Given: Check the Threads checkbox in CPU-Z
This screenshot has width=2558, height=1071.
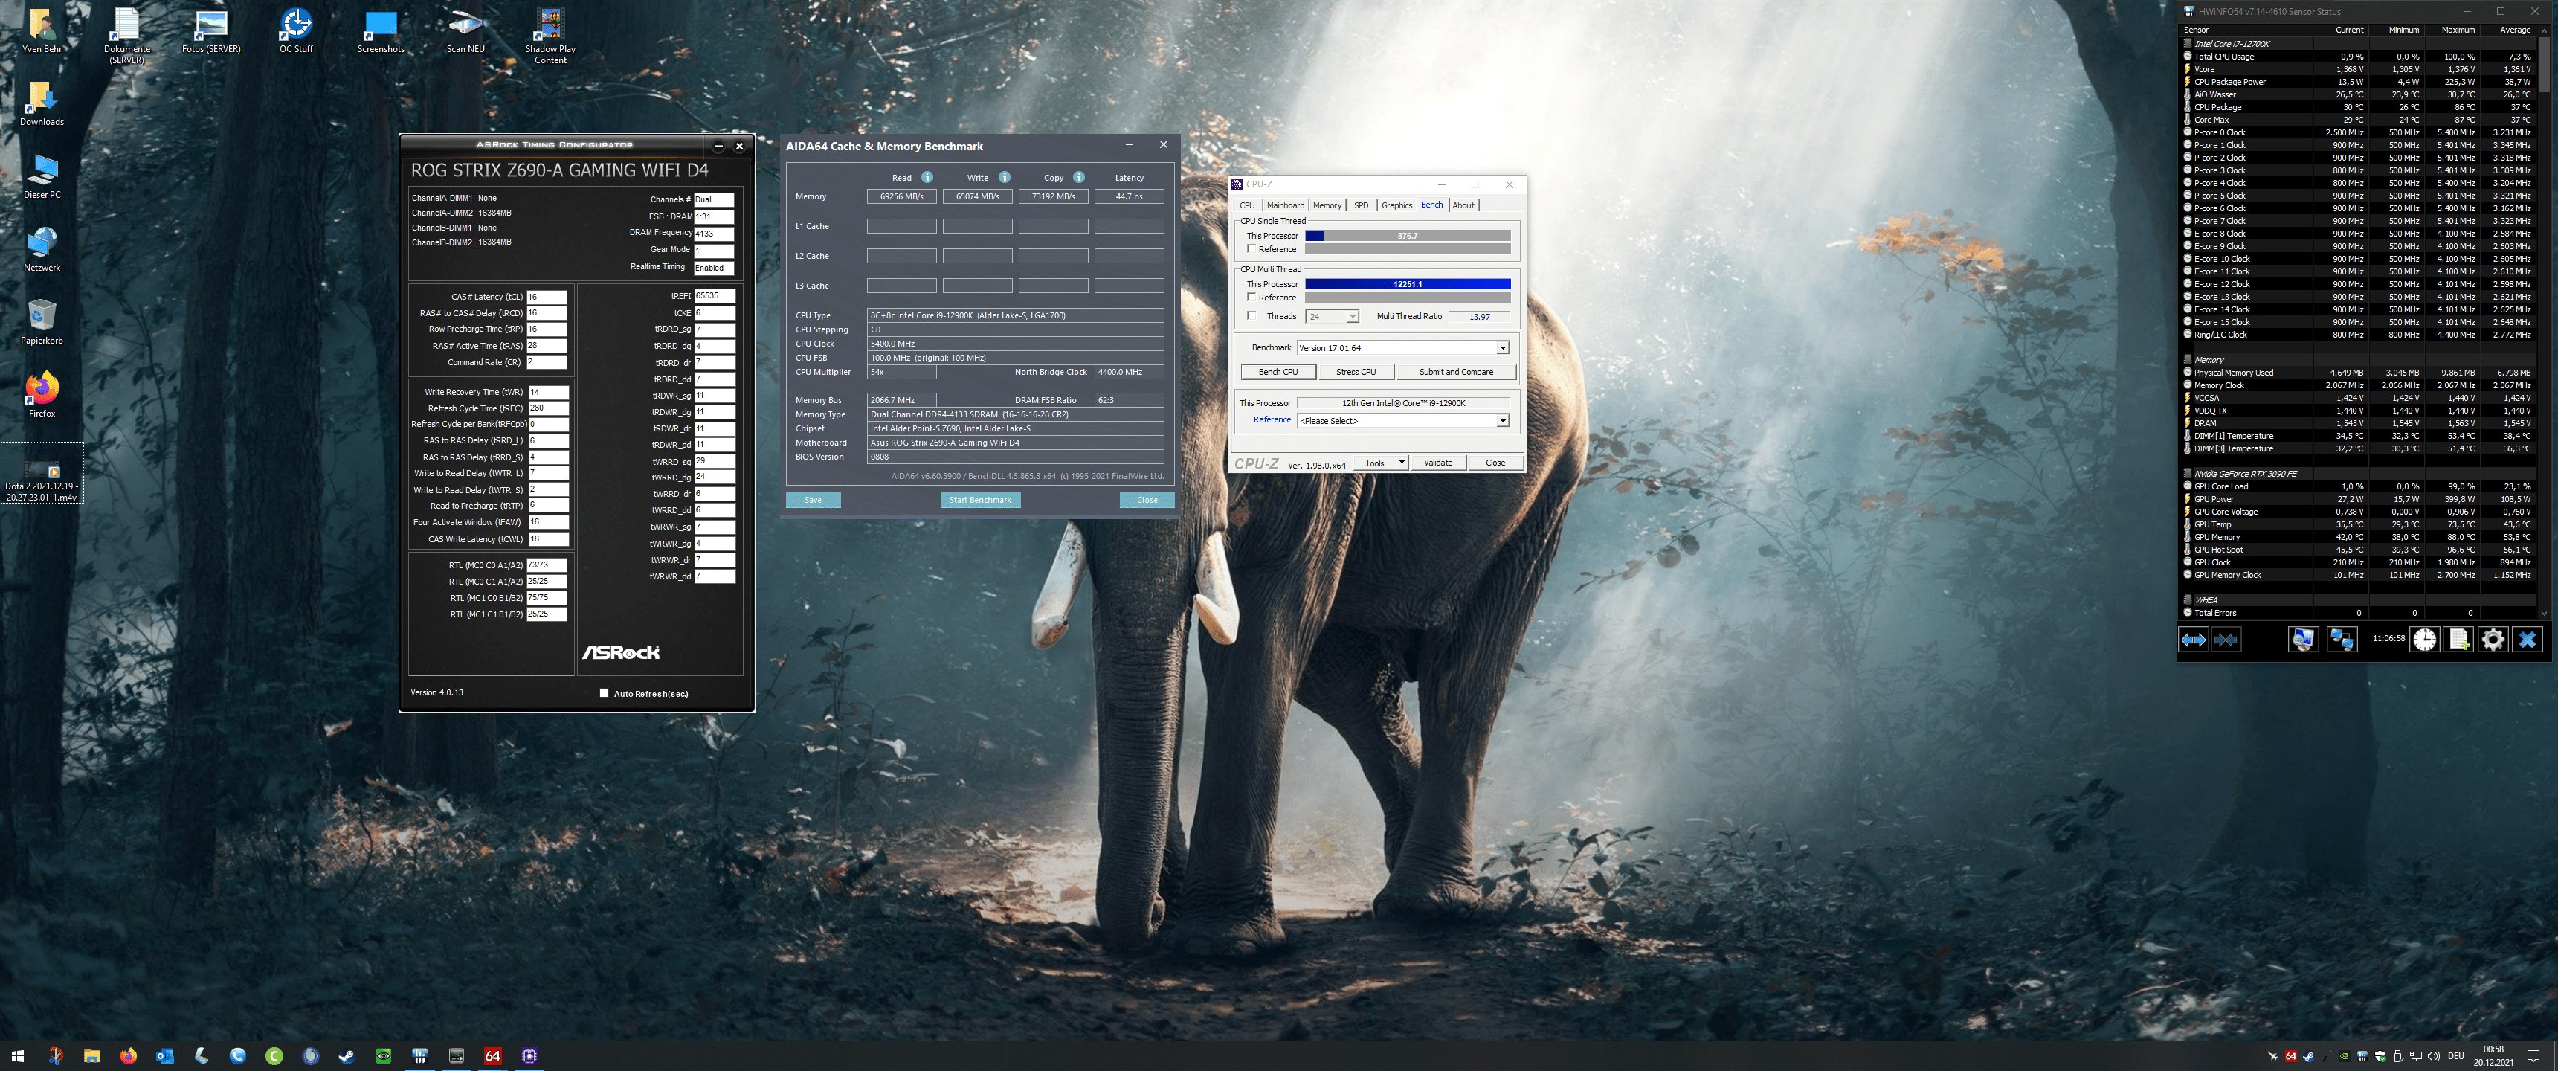Looking at the screenshot, I should point(1251,316).
